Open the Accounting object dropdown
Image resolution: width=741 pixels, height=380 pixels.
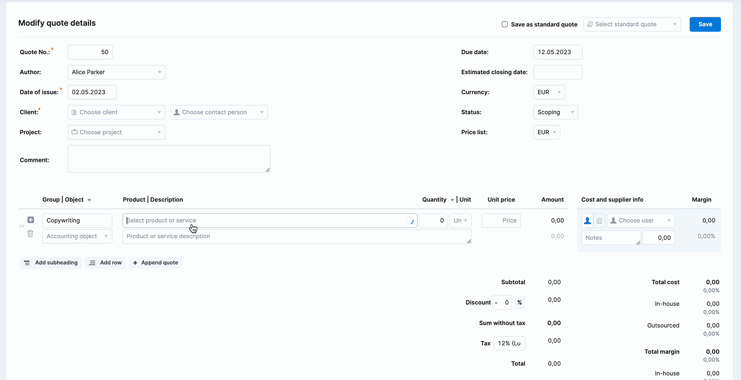click(x=77, y=236)
